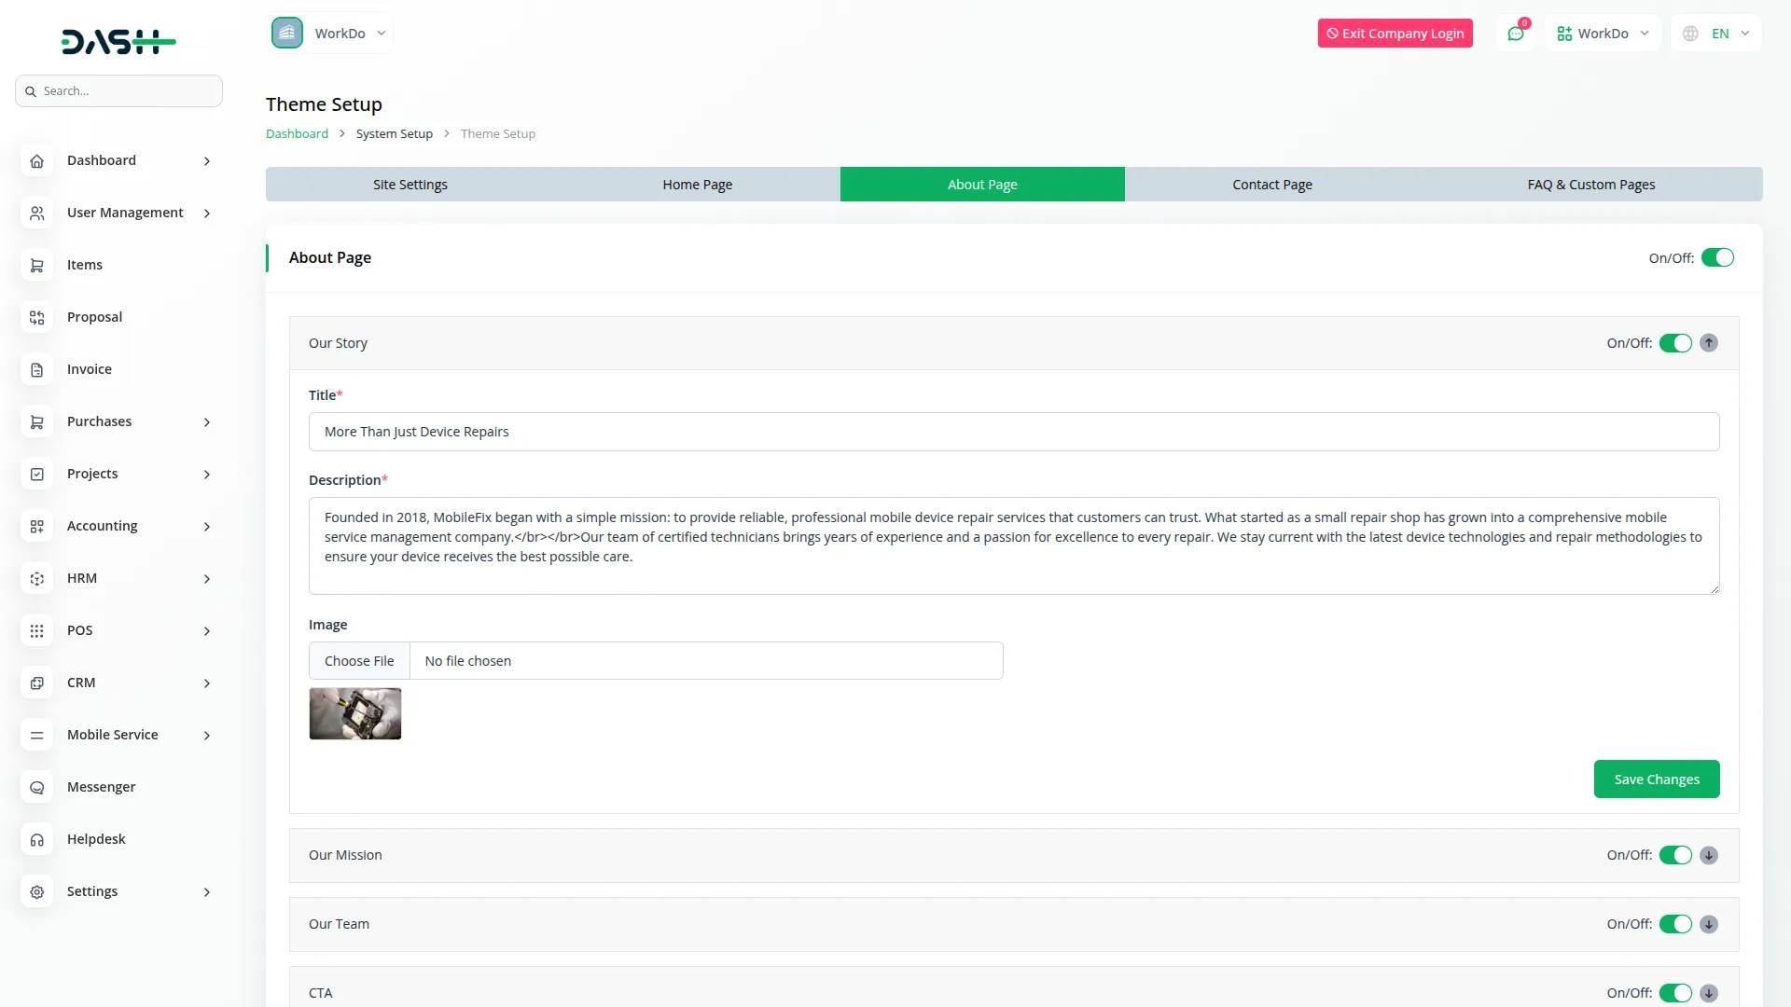Disable the Our Story section toggle
1791x1007 pixels.
(1676, 342)
